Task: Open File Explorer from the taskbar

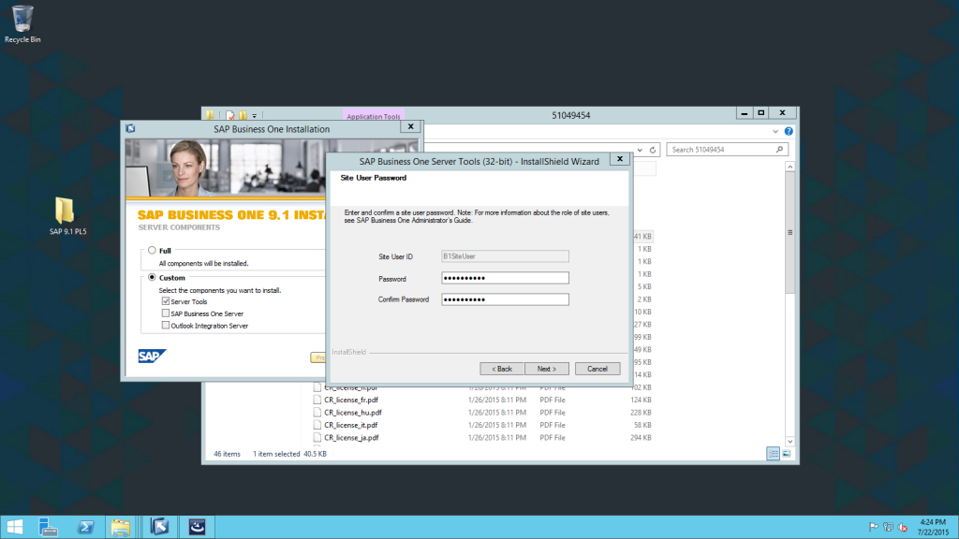Action: click(121, 527)
